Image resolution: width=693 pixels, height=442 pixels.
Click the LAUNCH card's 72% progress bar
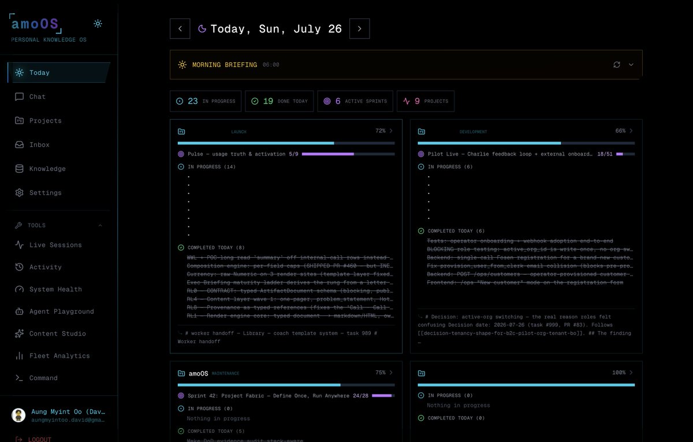(286, 143)
